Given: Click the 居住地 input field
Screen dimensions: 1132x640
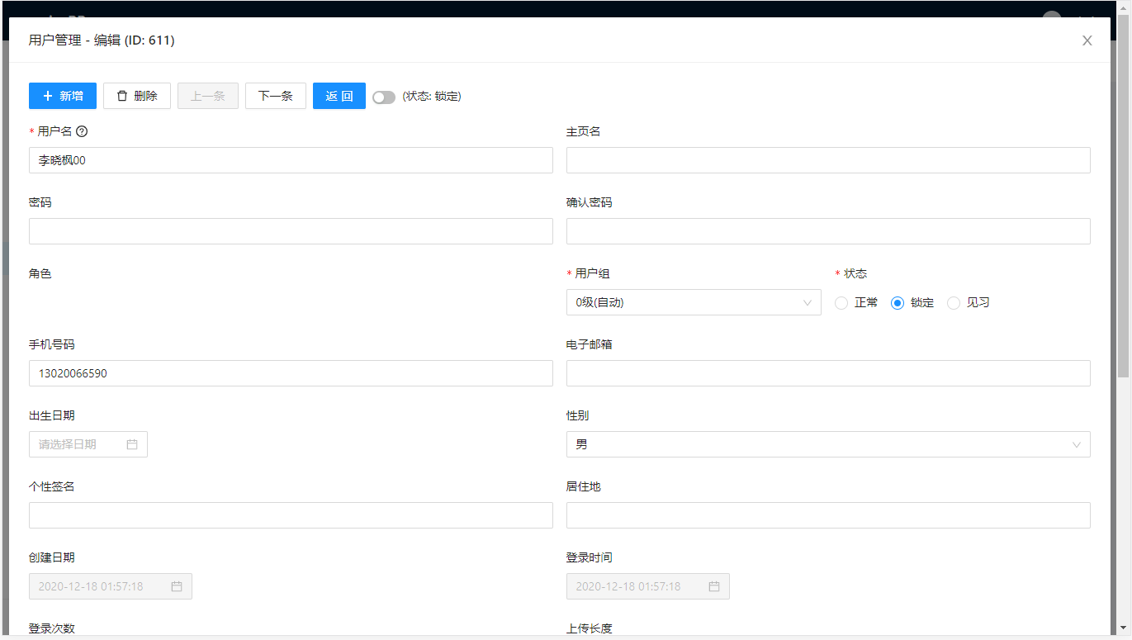Looking at the screenshot, I should (828, 515).
